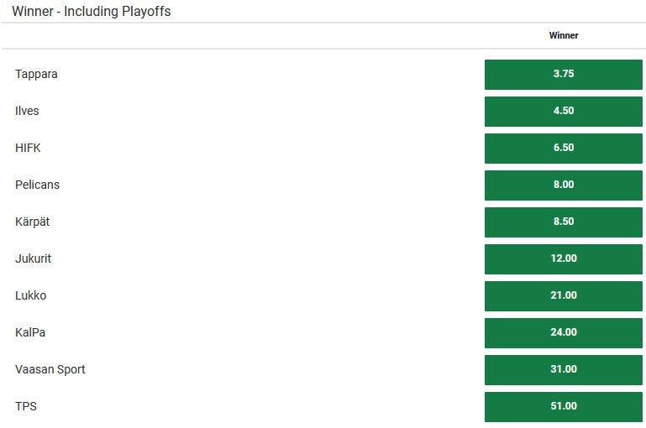Click the Ilves team label
646x428 pixels.
tap(27, 111)
